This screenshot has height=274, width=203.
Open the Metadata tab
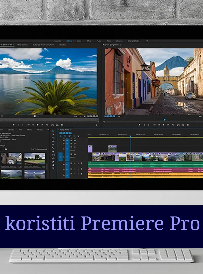pyautogui.click(x=63, y=45)
